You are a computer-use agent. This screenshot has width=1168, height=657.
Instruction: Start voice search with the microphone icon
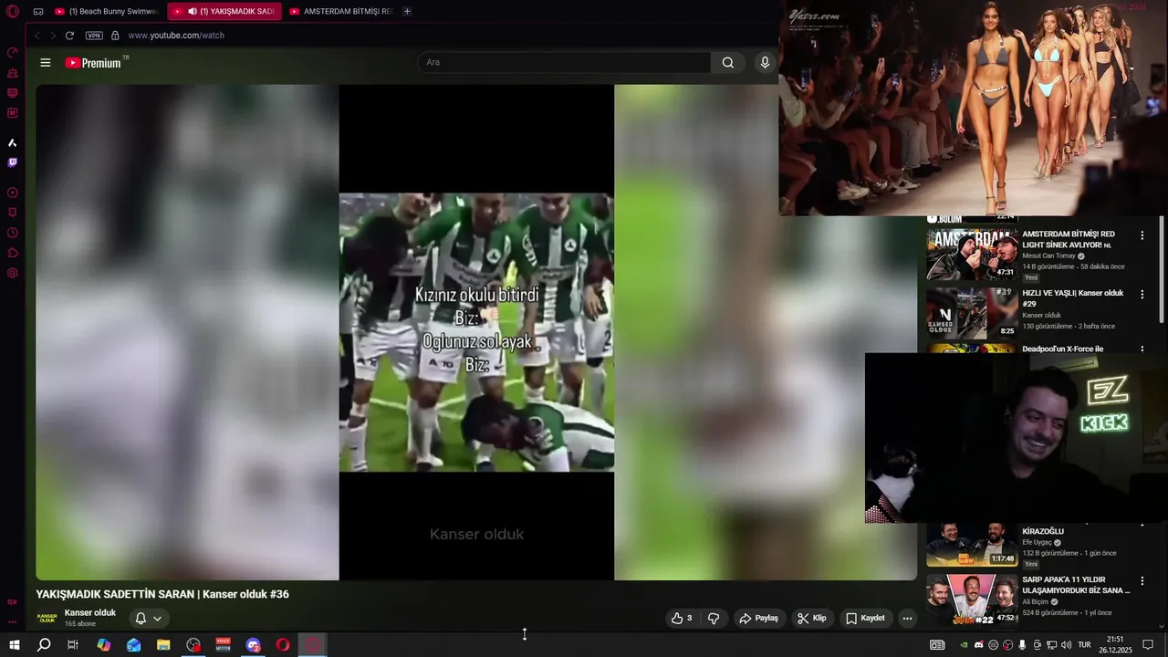click(x=765, y=62)
